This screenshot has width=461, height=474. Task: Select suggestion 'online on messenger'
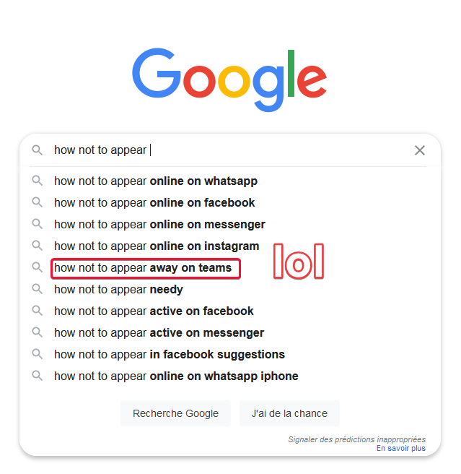159,224
